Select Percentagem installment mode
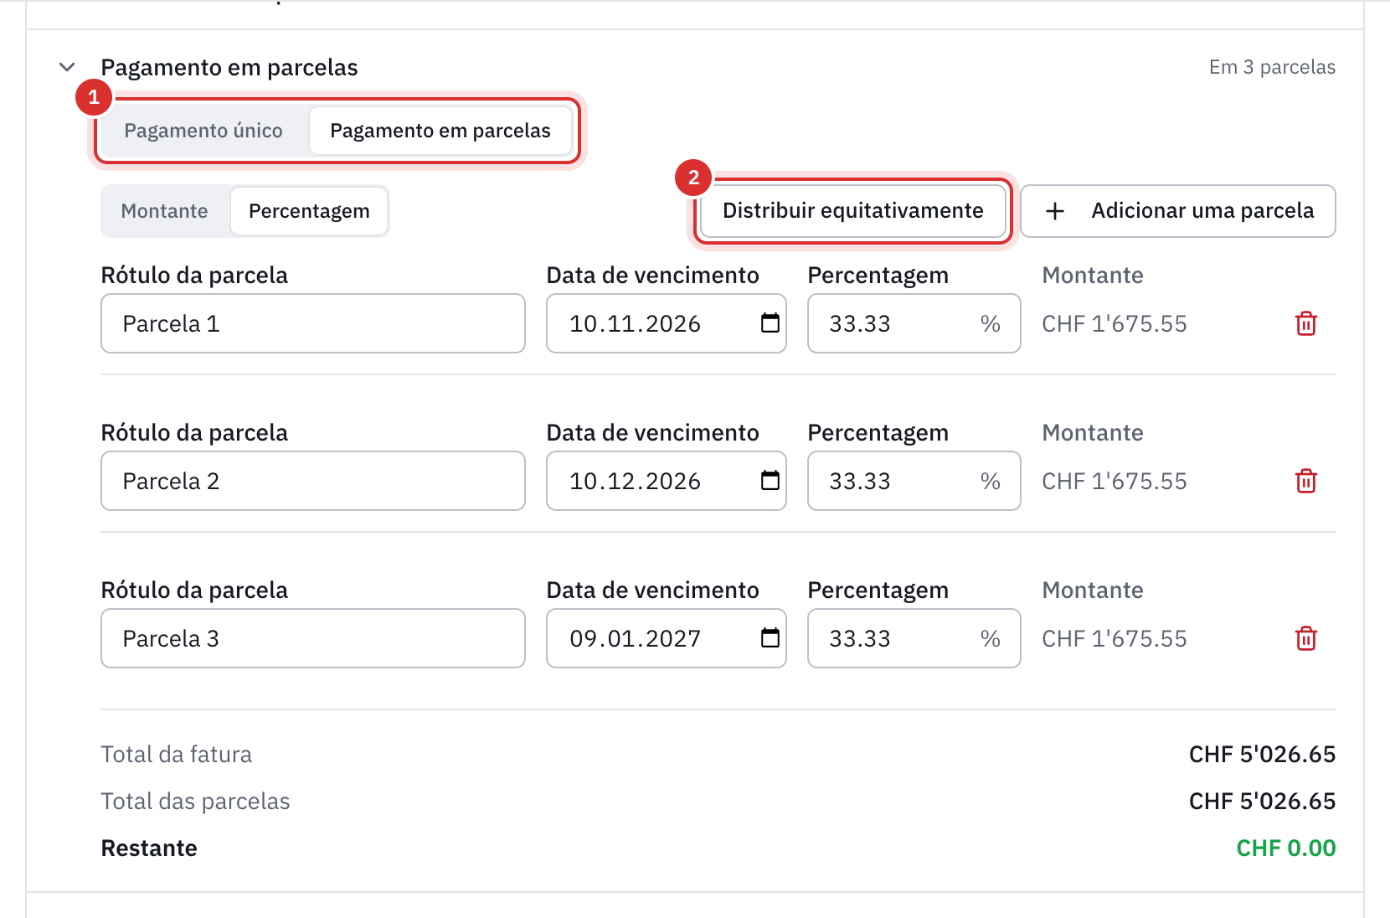This screenshot has height=918, width=1390. [309, 211]
